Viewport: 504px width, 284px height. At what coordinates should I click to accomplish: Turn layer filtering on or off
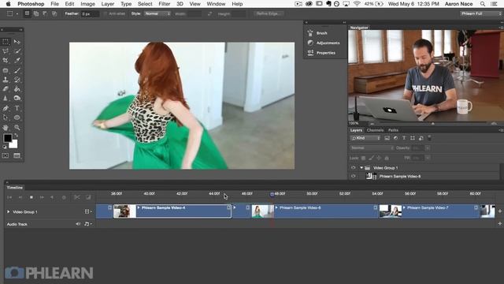tap(429, 138)
